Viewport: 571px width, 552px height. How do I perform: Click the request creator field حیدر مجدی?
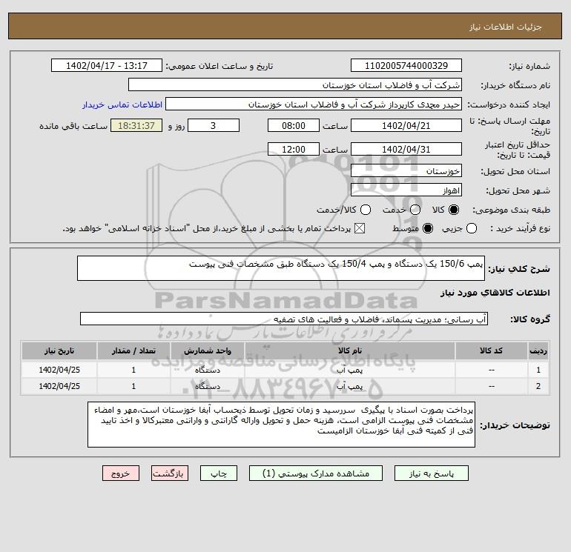pos(314,104)
